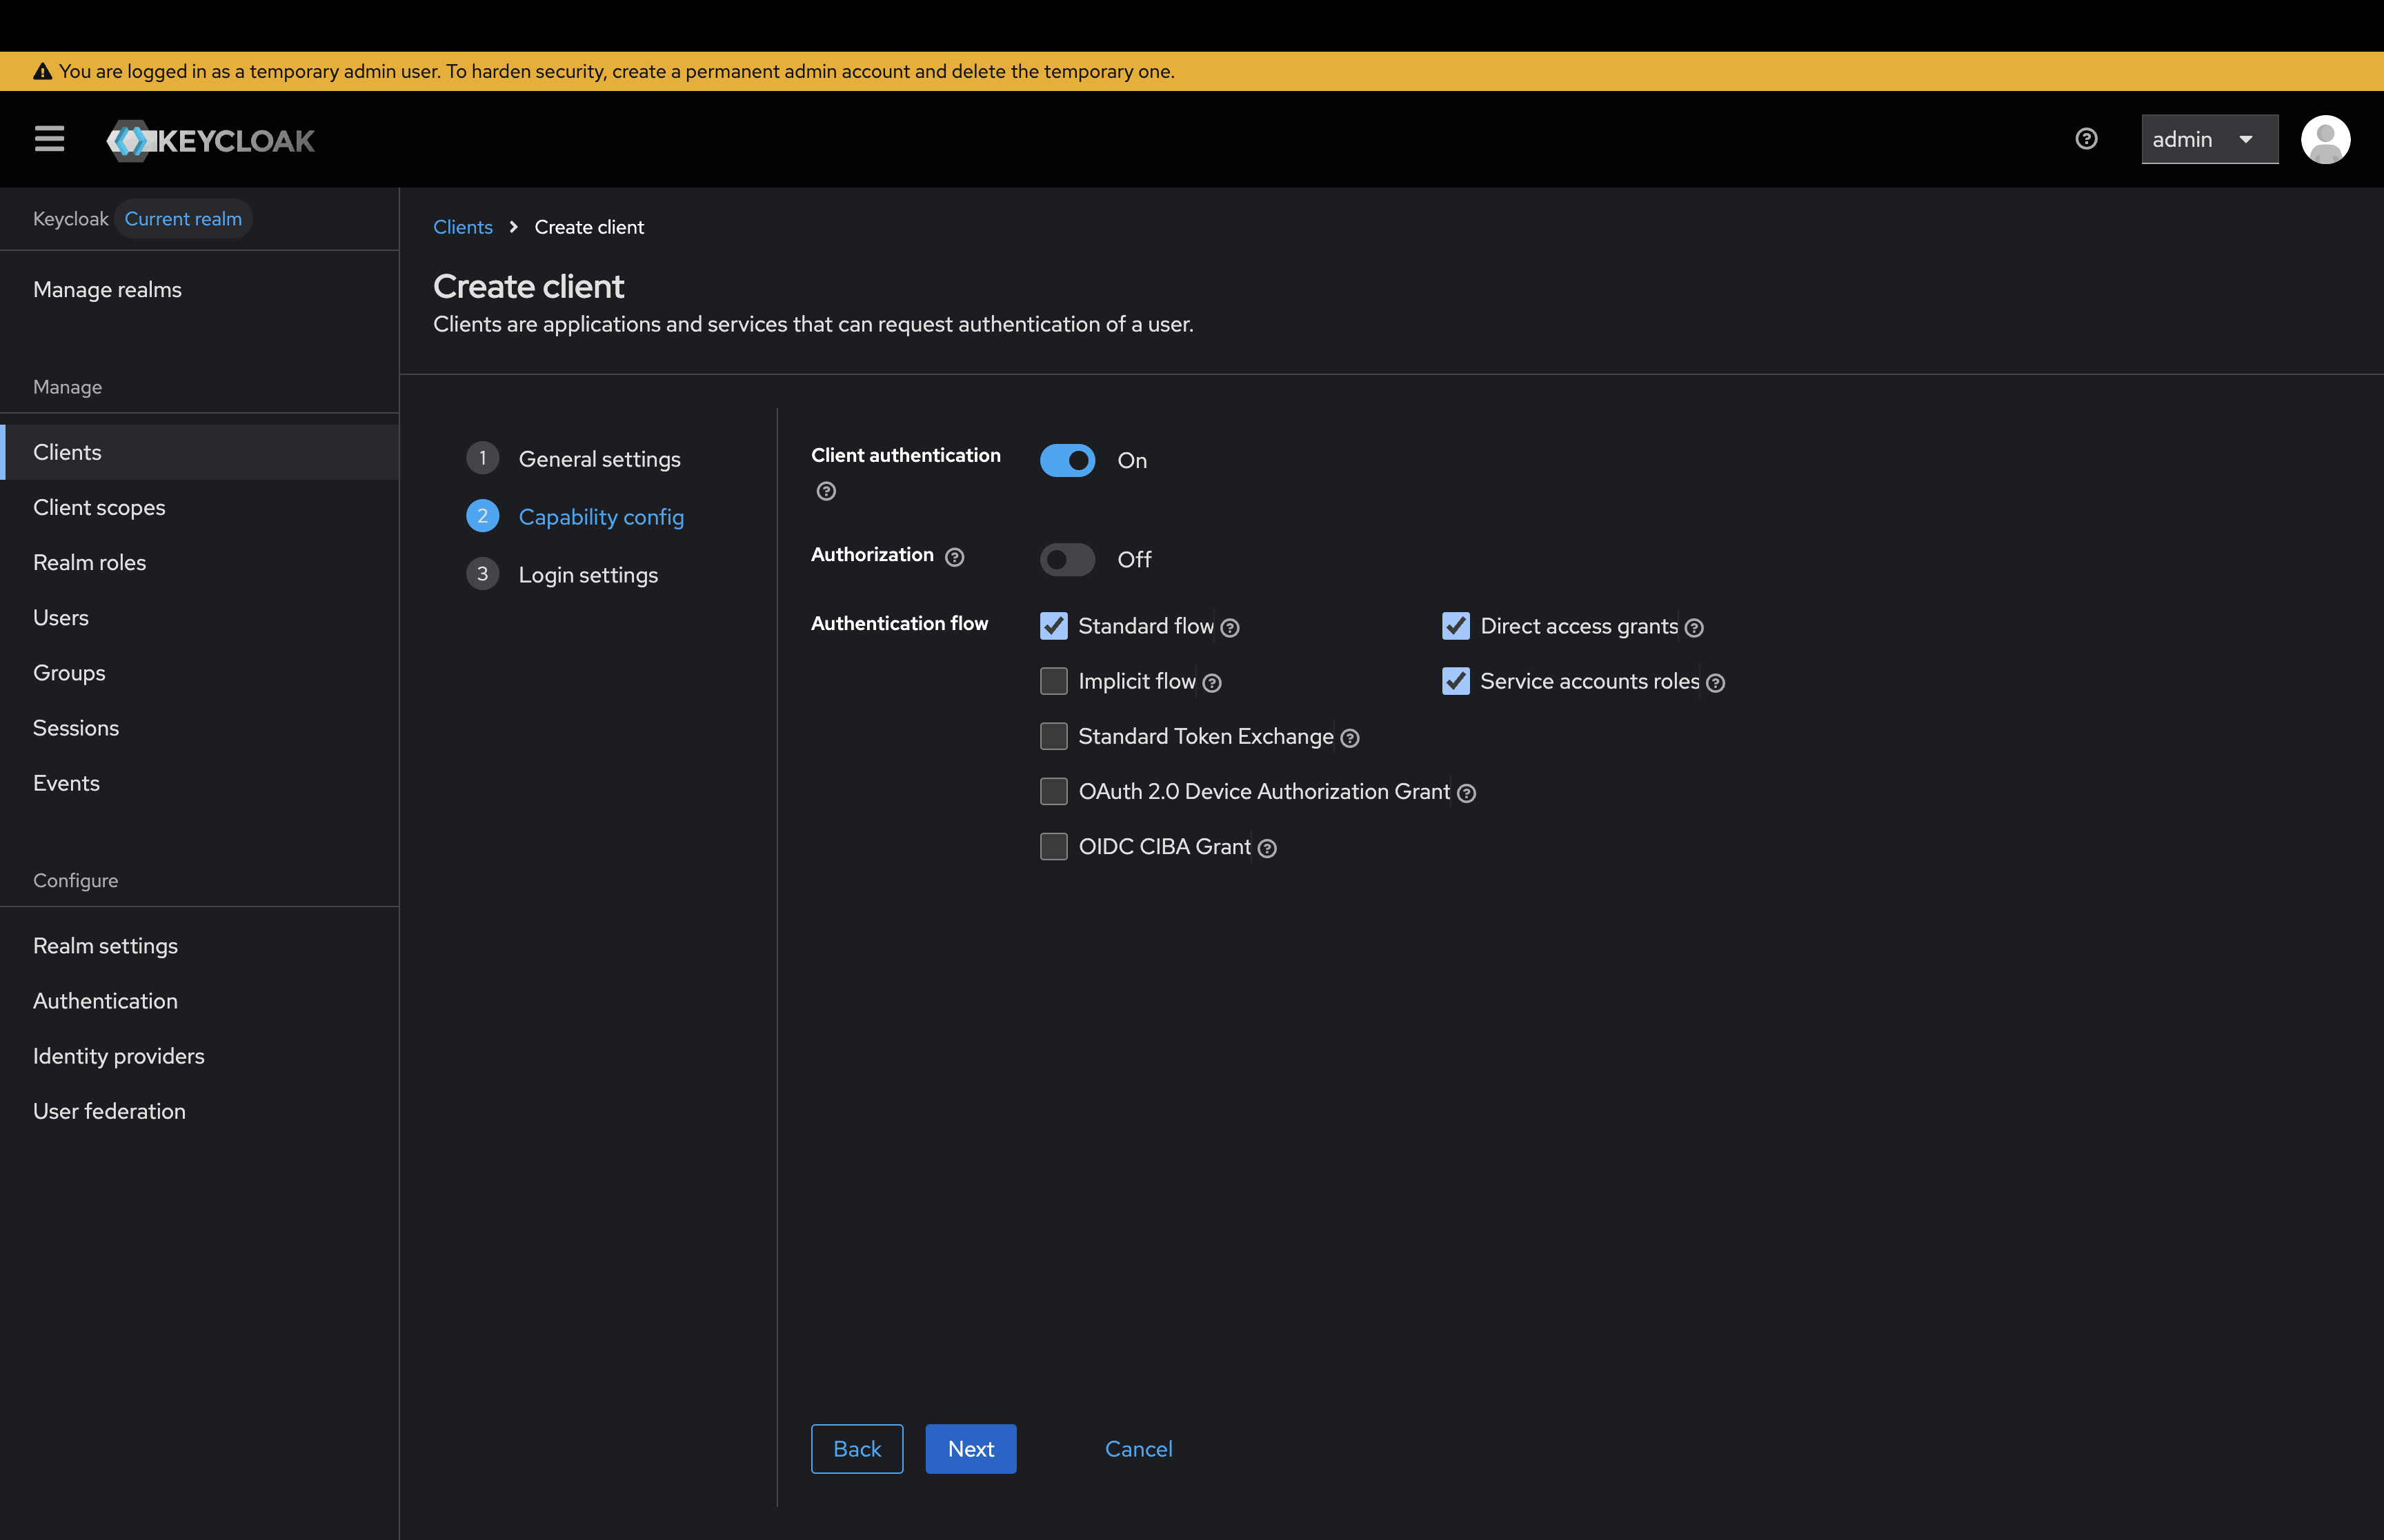Go to General settings wizard step
This screenshot has width=2384, height=1540.
573,459
